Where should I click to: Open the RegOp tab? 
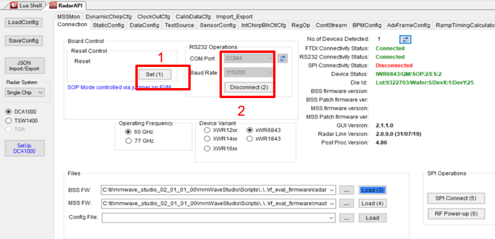(x=301, y=25)
